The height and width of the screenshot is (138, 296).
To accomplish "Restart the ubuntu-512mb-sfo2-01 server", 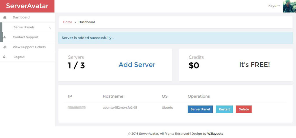I will pyautogui.click(x=224, y=109).
